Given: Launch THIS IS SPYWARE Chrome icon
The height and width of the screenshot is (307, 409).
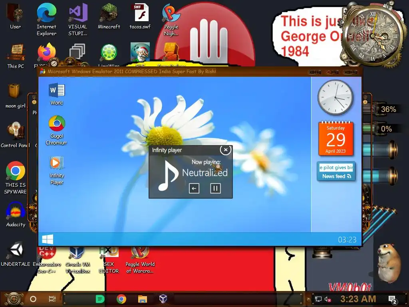Looking at the screenshot, I should point(16,177).
